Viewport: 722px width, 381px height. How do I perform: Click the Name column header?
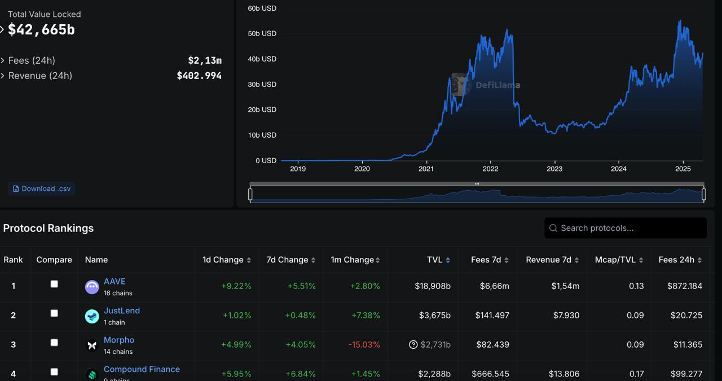point(96,260)
